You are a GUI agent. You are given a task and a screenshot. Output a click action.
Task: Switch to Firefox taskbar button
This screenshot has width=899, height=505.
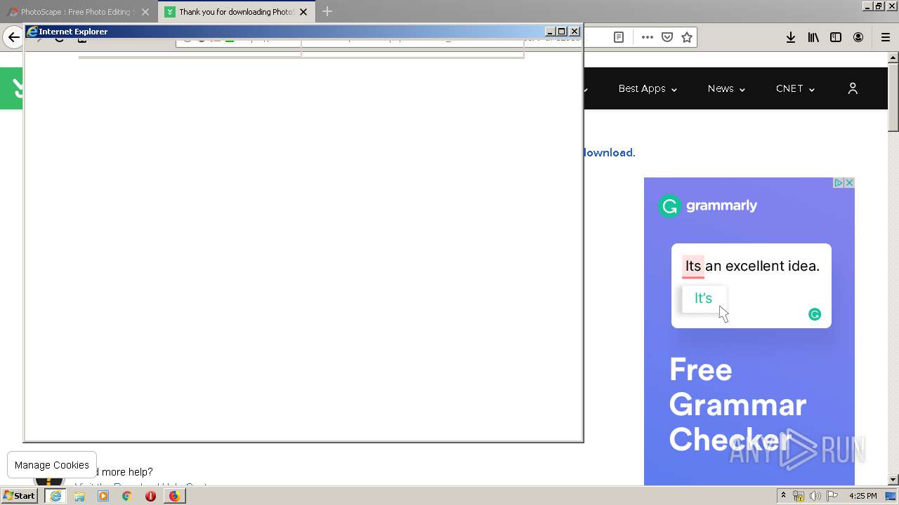[174, 496]
